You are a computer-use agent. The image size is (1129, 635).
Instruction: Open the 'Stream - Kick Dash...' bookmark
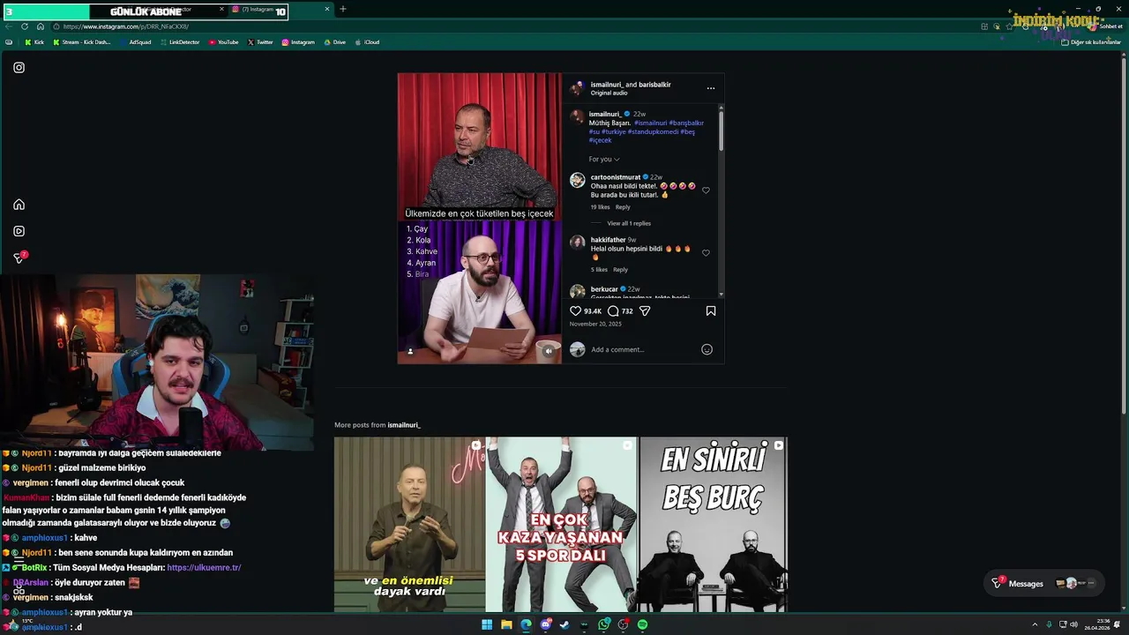click(x=82, y=42)
